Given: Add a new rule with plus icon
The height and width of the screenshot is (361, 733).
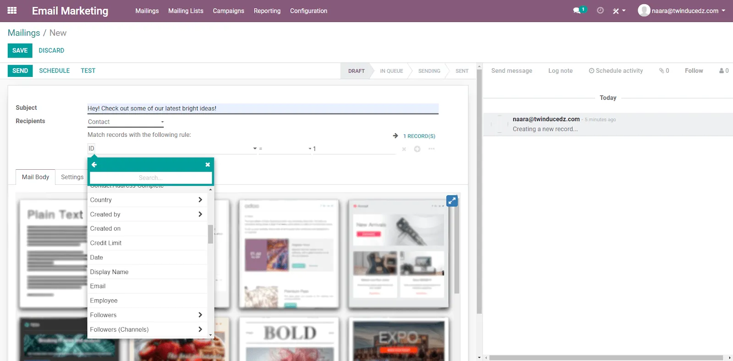Looking at the screenshot, I should click(x=417, y=149).
